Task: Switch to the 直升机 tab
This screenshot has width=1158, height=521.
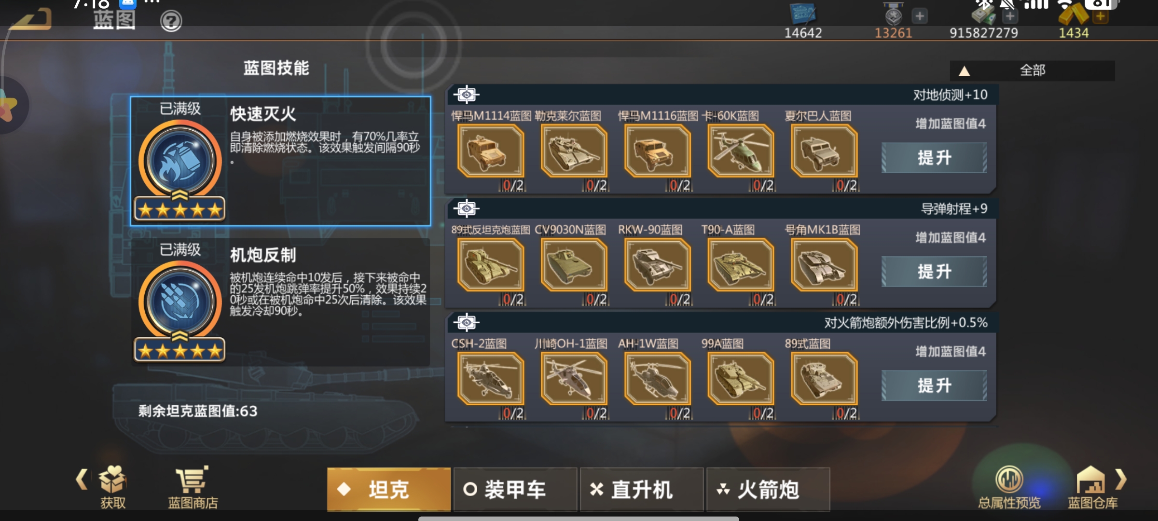Action: pos(642,489)
